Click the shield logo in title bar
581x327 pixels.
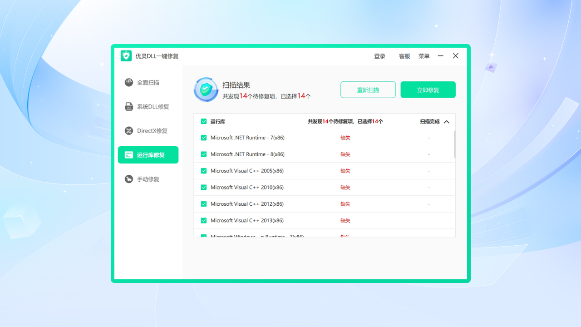[x=126, y=56]
